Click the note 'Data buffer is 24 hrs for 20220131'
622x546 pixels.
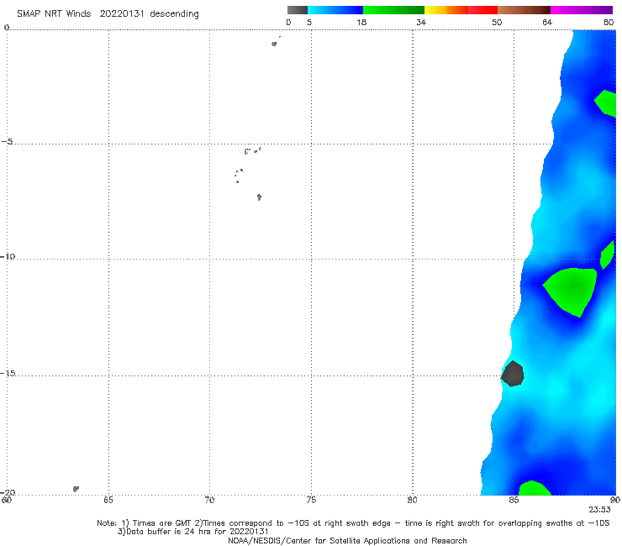[x=193, y=532]
